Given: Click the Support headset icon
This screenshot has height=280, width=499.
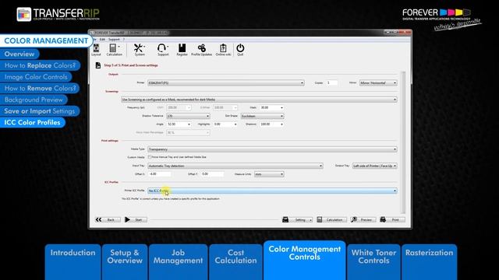Looking at the screenshot, I should 163,50.
